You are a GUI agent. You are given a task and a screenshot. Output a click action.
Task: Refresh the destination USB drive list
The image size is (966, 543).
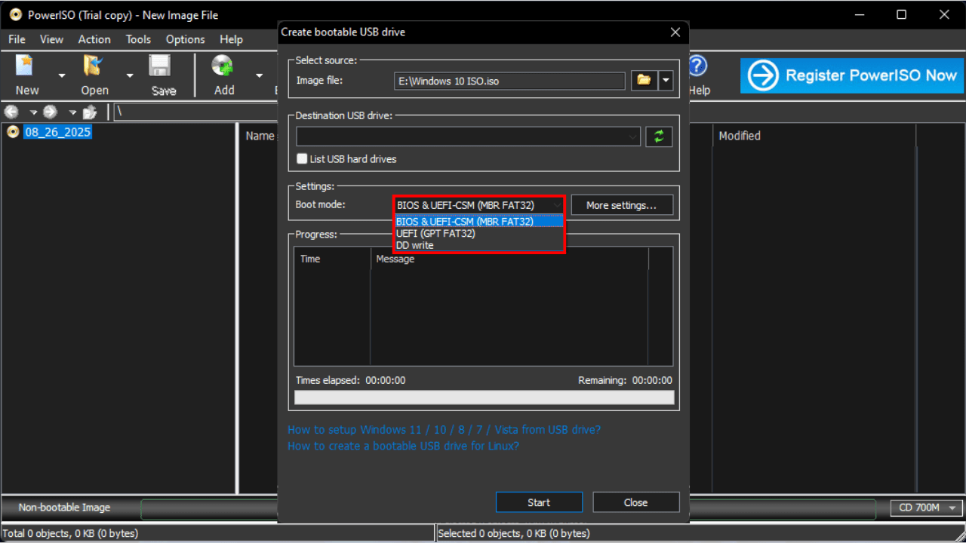click(x=658, y=137)
